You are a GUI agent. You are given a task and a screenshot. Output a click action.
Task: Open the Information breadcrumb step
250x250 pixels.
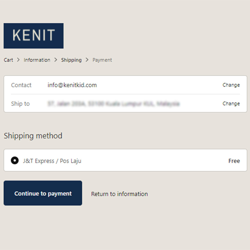tap(37, 60)
